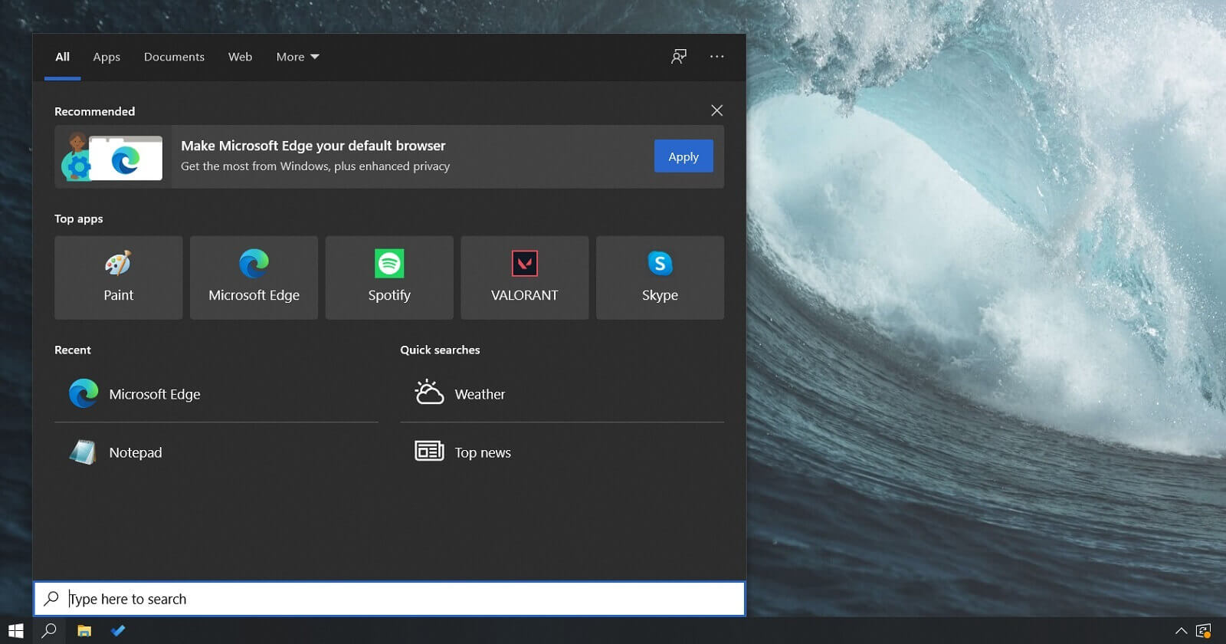Screen dimensions: 1226x644
Task: Open the three-dot options menu
Action: (716, 57)
